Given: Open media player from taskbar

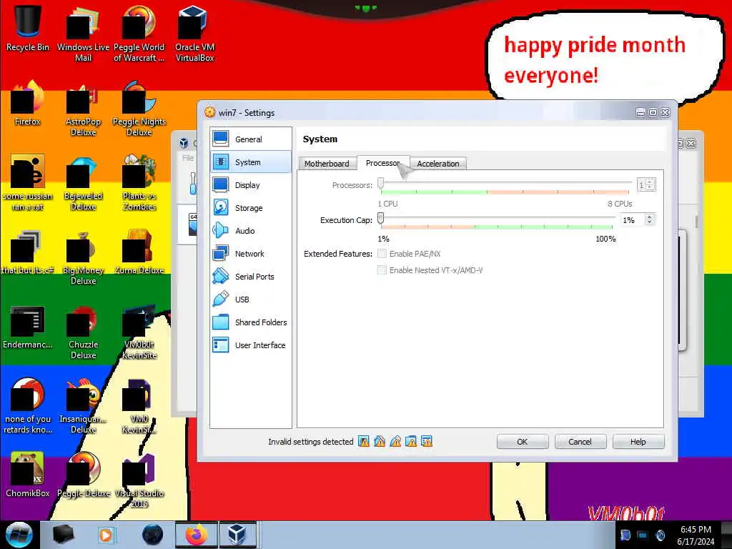Looking at the screenshot, I should point(106,535).
